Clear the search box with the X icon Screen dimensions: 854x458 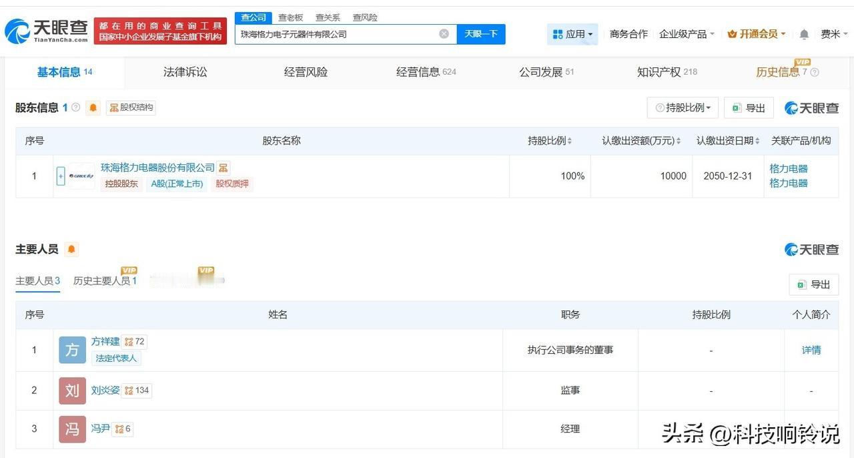444,34
